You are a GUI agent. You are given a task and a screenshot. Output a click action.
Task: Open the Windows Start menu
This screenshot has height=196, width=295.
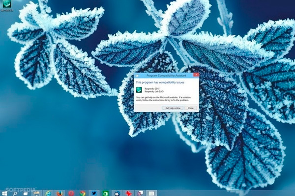pyautogui.click(x=4, y=193)
